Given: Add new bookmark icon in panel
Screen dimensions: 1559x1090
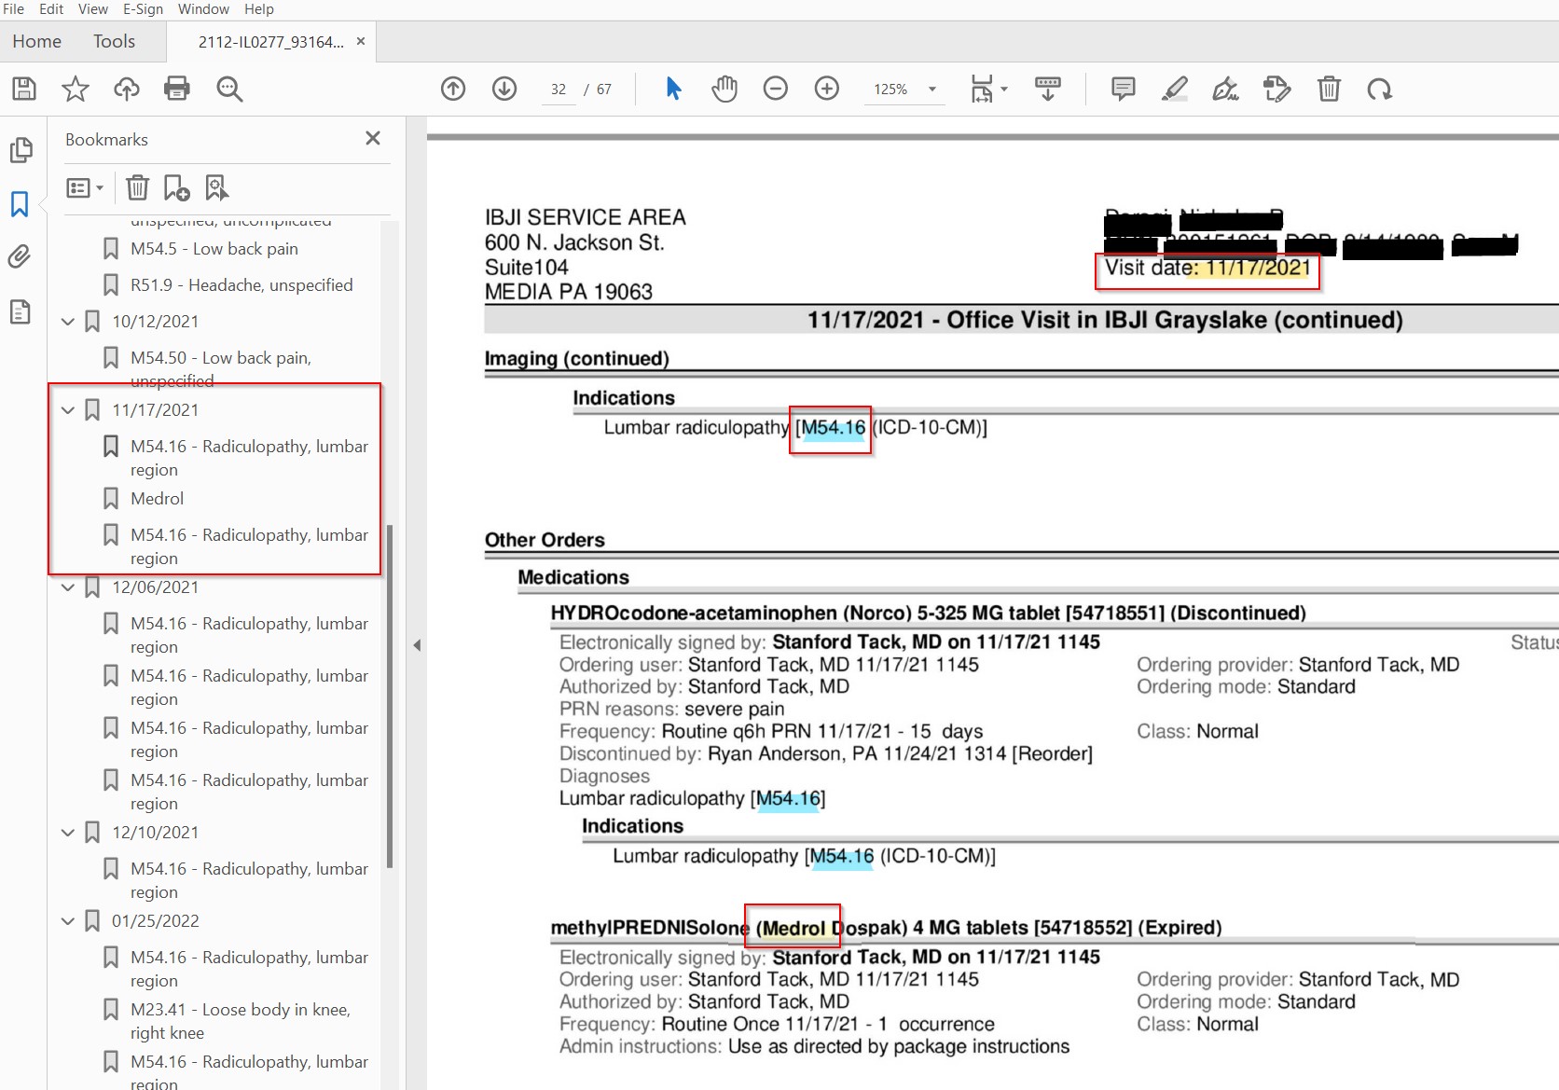Looking at the screenshot, I should (x=176, y=188).
